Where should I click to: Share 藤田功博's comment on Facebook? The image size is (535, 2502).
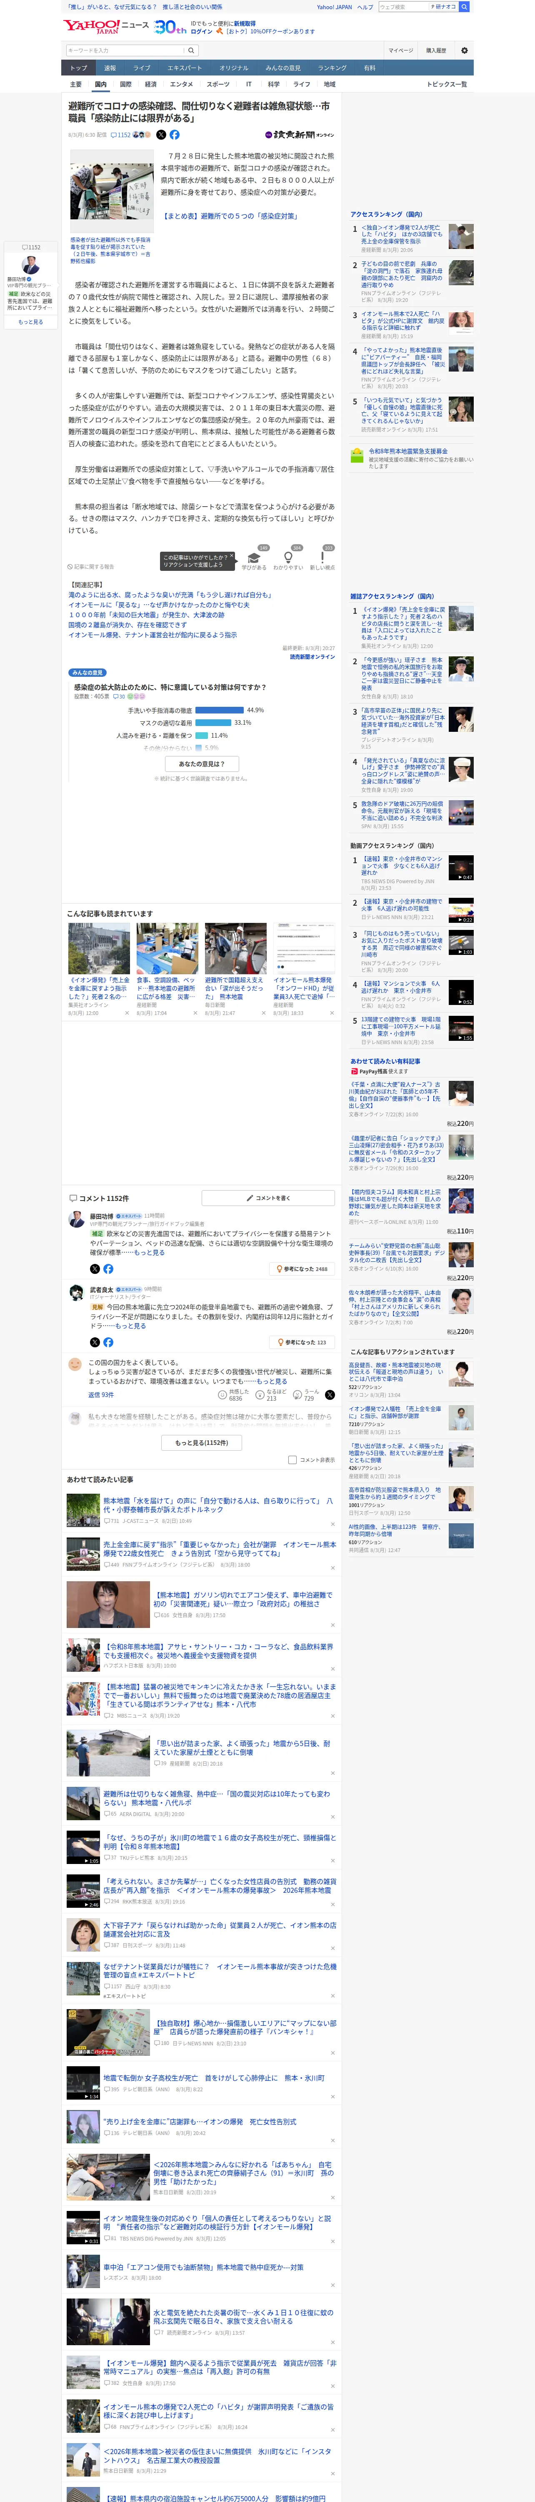(x=108, y=1269)
